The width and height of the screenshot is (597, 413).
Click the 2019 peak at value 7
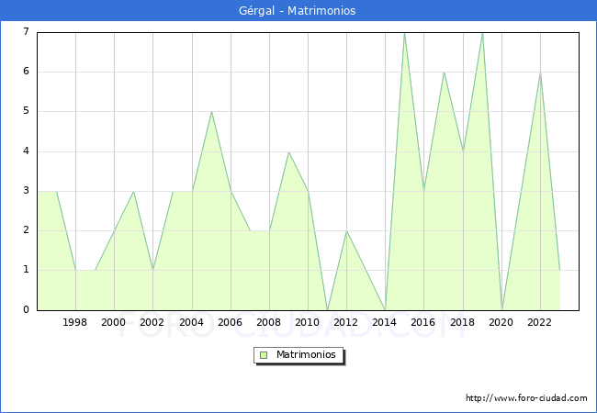pyautogui.click(x=482, y=33)
